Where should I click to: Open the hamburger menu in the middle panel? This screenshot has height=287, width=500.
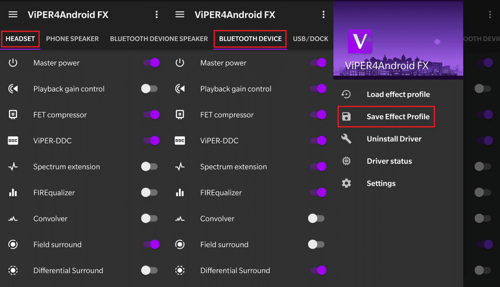(x=180, y=15)
